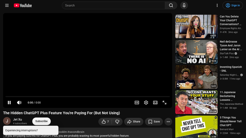
Task: Expand the video description text
Action: coord(88,133)
